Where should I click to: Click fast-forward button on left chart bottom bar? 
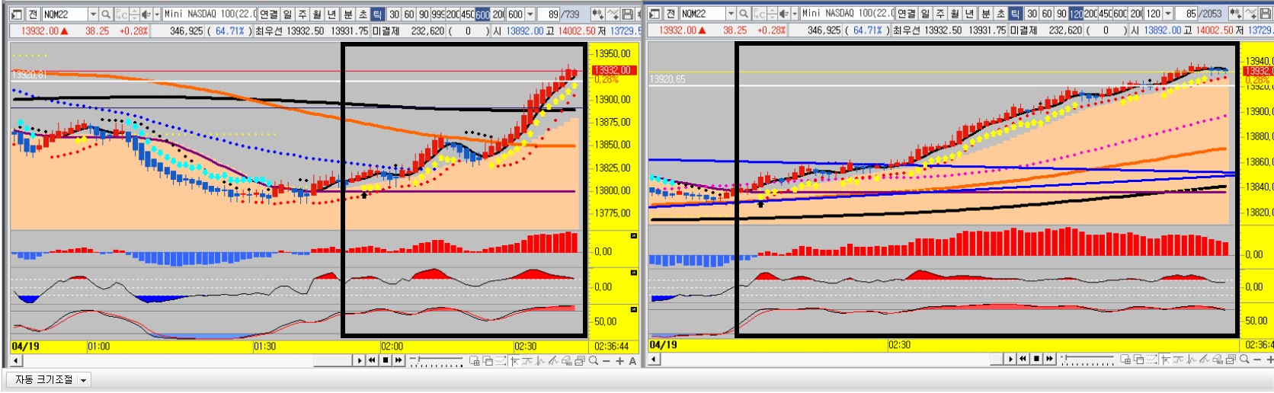398,360
